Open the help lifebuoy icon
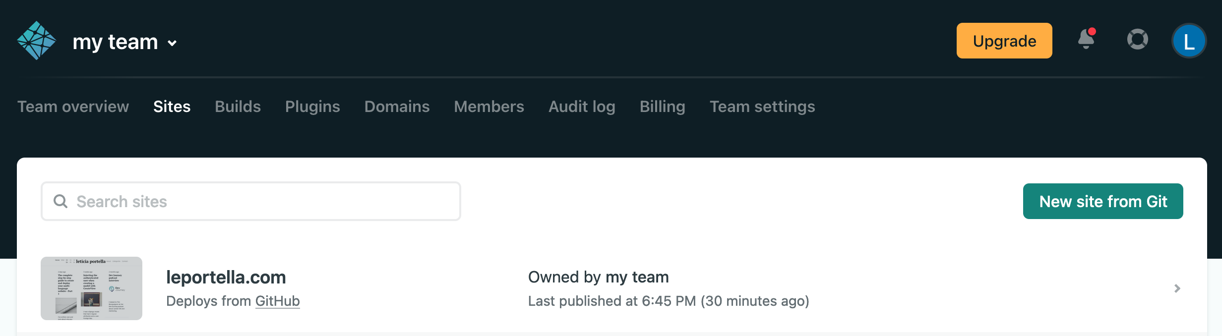1222x336 pixels. coord(1138,40)
